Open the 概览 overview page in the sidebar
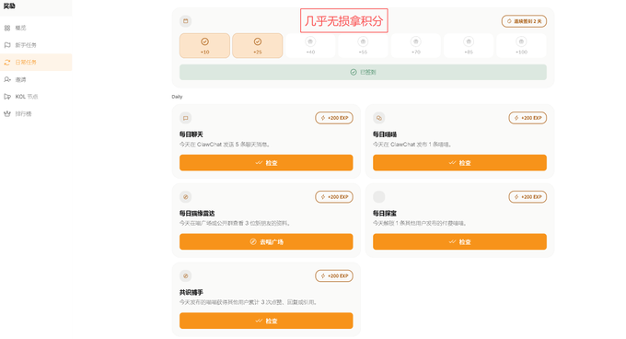This screenshot has width=626, height=339. point(36,28)
